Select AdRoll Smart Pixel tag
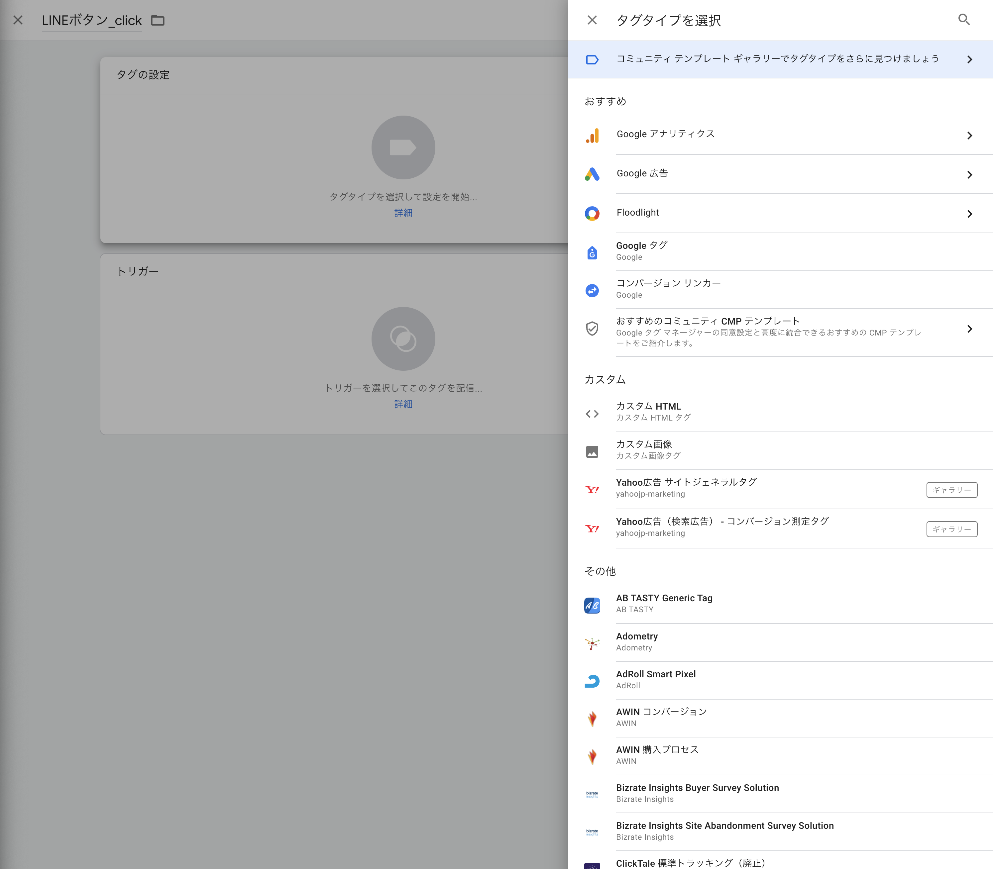This screenshot has width=993, height=869. coord(780,680)
